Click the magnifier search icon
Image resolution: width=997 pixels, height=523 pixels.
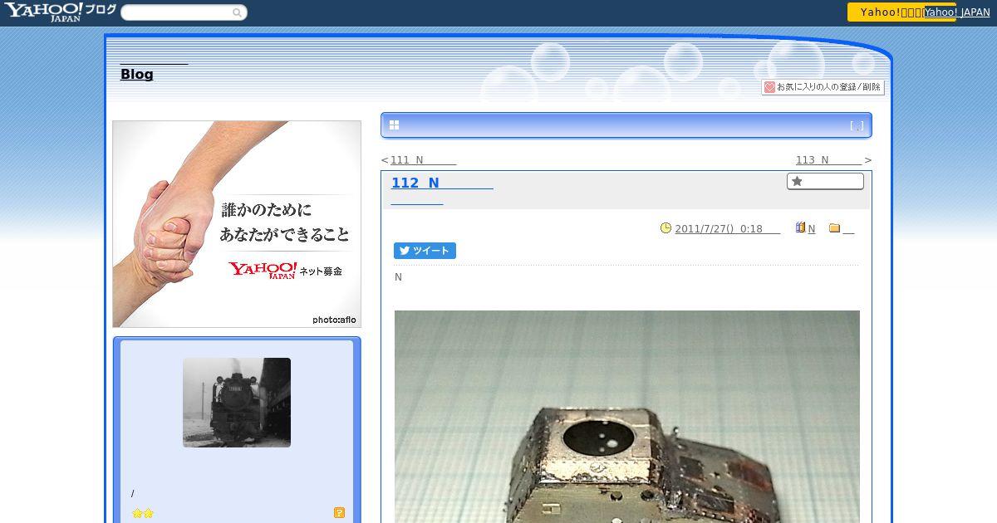pyautogui.click(x=238, y=12)
